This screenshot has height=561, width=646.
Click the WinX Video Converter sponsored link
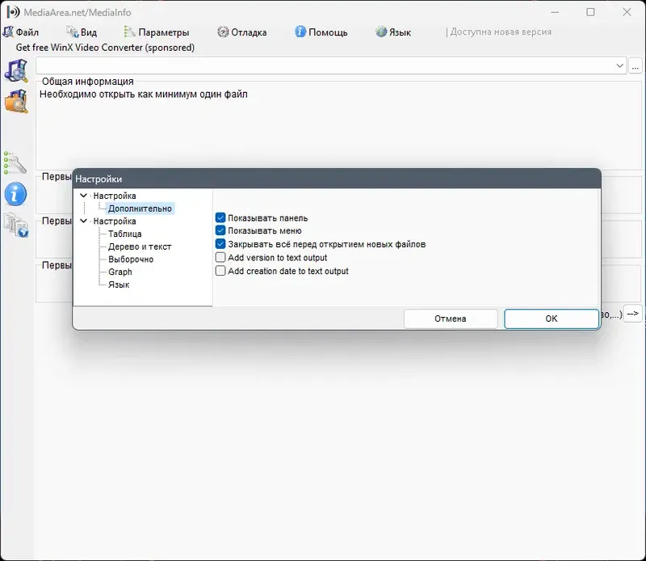pyautogui.click(x=105, y=48)
